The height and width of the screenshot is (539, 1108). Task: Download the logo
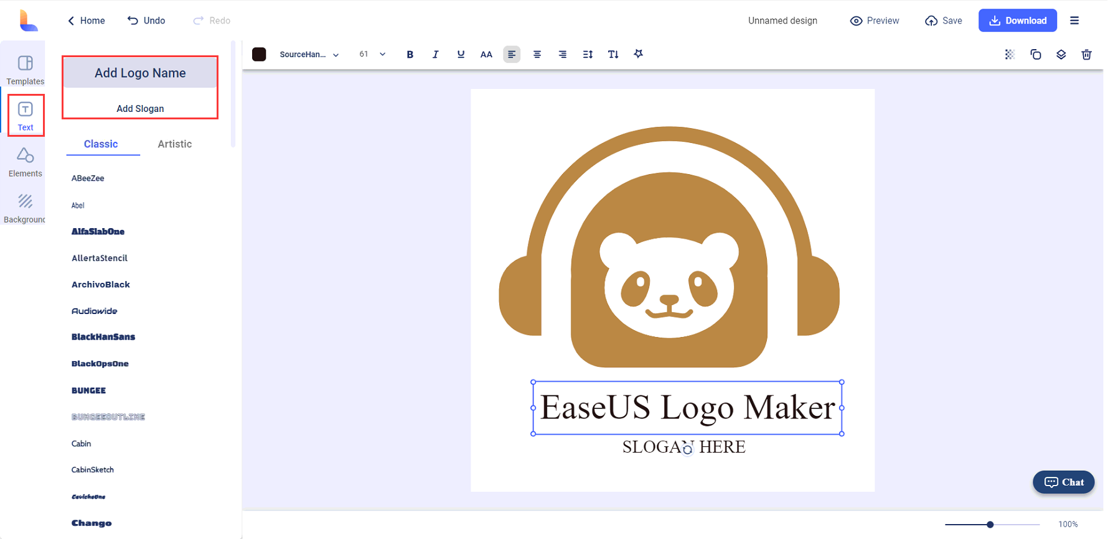pos(1018,21)
